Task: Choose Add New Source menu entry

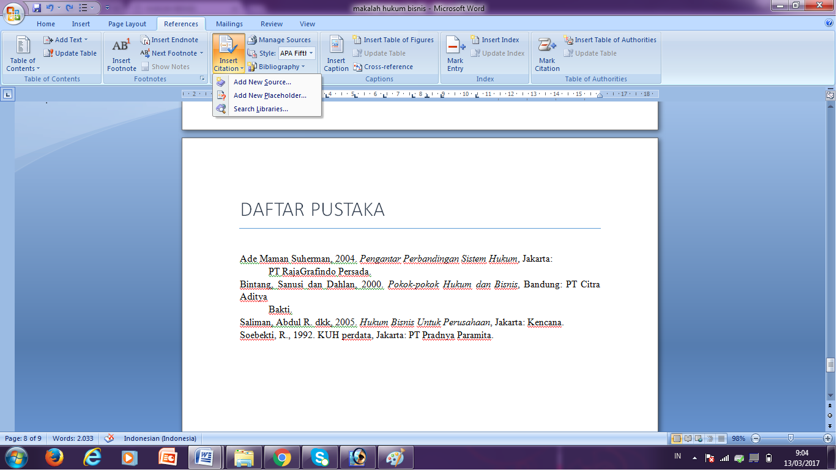Action: [267, 82]
